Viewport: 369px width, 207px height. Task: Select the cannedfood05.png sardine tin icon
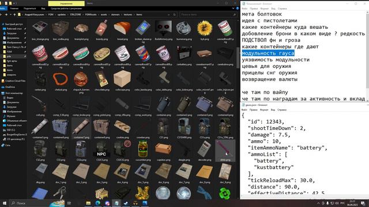click(102, 54)
